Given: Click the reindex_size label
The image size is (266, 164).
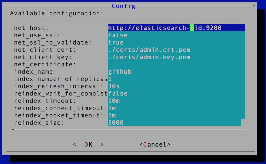Looking at the screenshot, I should click(x=39, y=123).
